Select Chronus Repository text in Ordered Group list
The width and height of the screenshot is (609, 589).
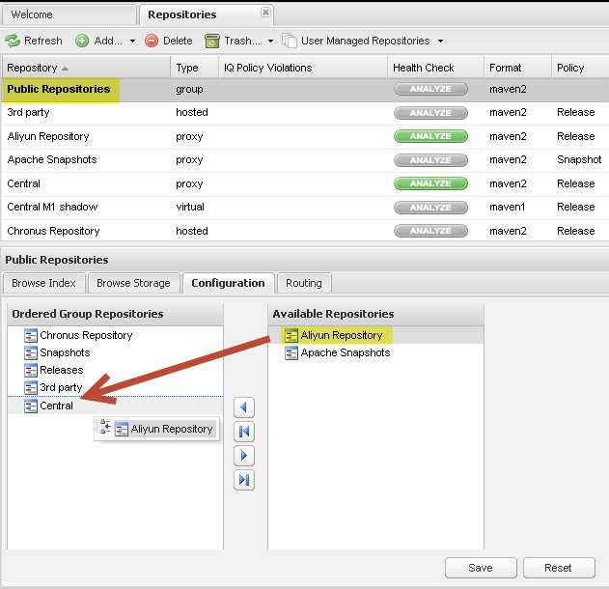coord(86,335)
